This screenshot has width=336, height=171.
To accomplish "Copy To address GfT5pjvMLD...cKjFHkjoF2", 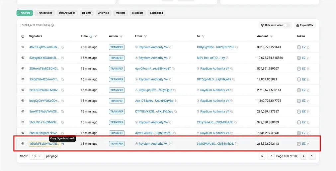I will (234, 80).
